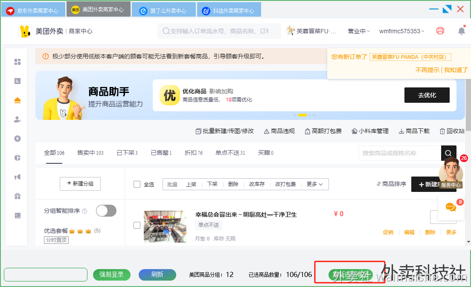Viewport: 471px width, 287px height.
Task: Check the 全选 checkbox
Action: [137, 184]
